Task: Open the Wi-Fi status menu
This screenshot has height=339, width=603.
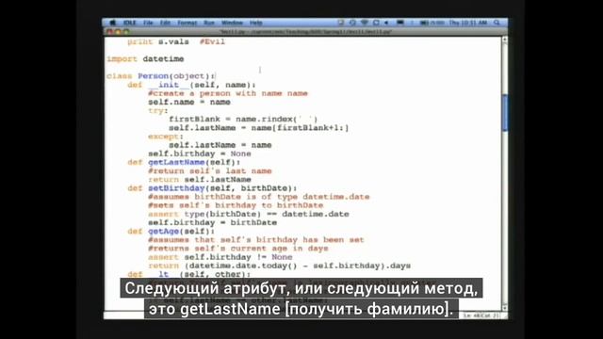Action: 365,23
